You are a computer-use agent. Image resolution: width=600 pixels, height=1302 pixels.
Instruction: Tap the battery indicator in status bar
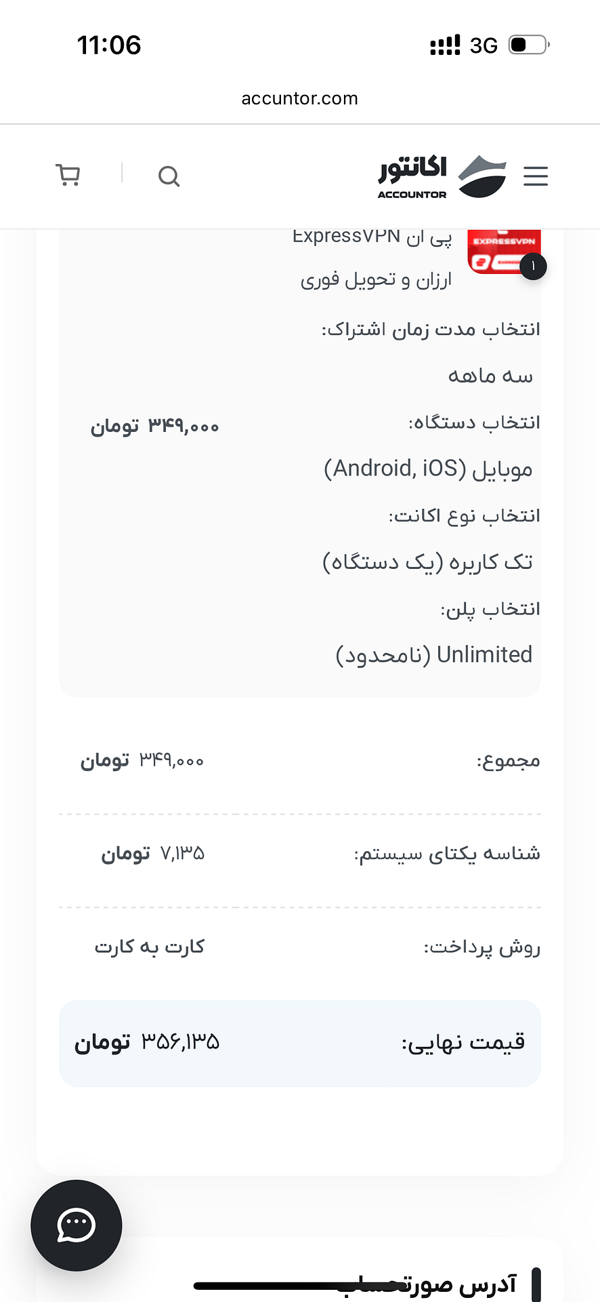pyautogui.click(x=528, y=45)
